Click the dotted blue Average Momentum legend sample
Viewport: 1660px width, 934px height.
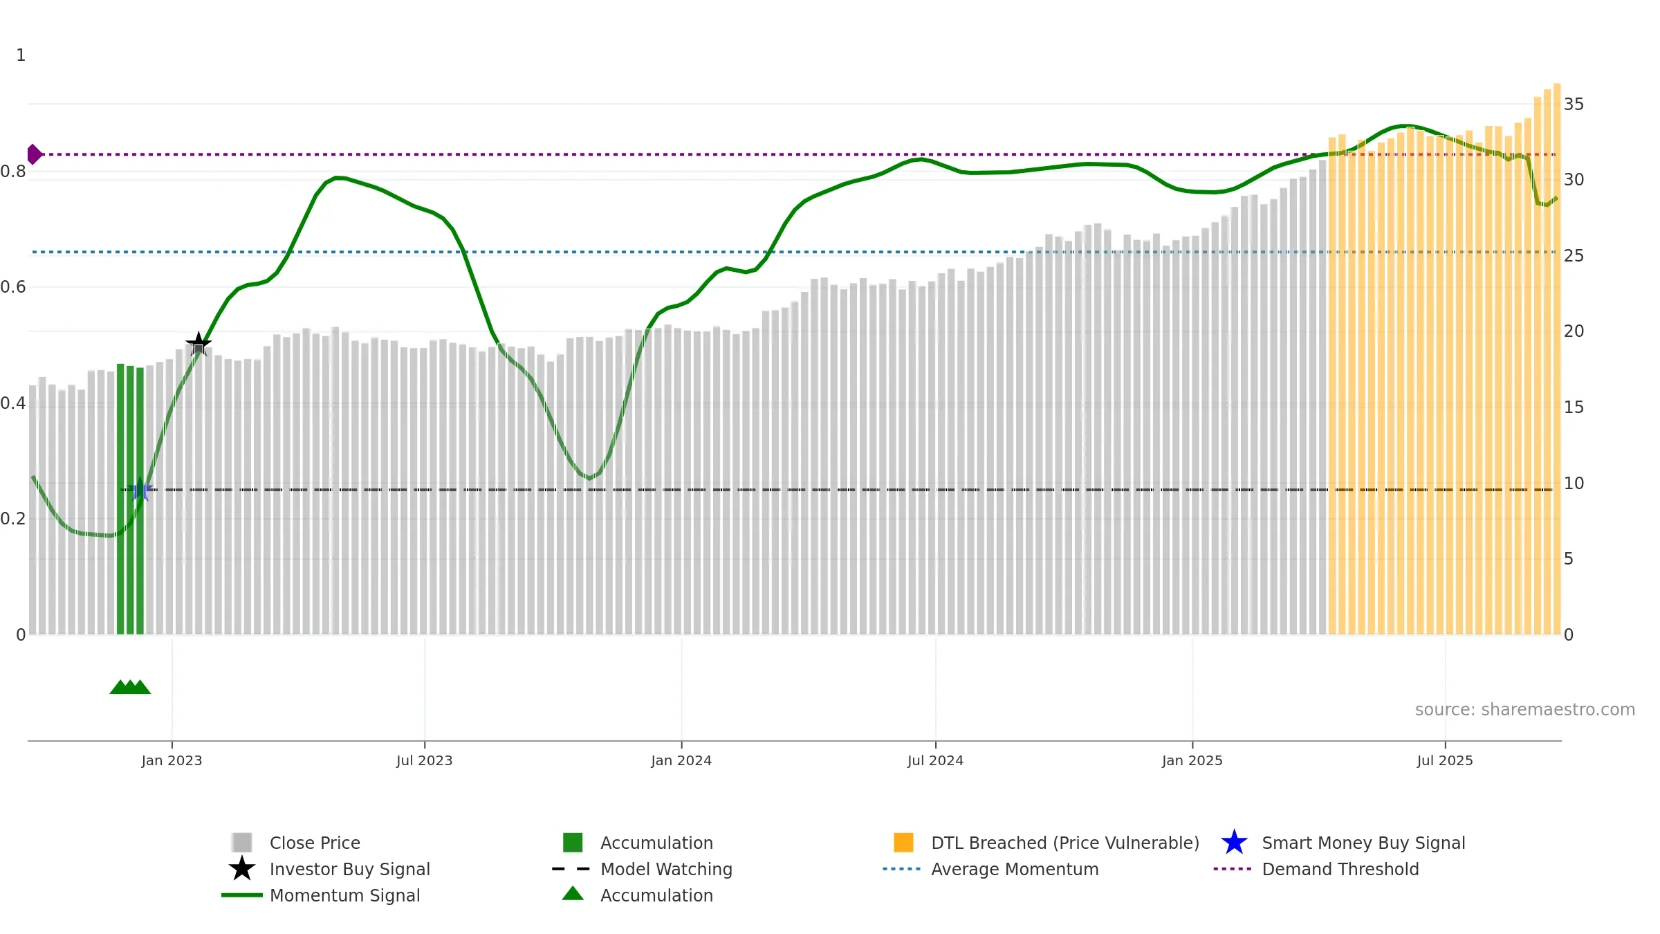[x=902, y=868]
